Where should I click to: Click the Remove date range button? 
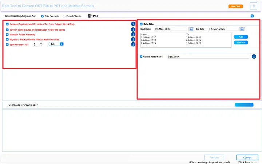(241, 43)
